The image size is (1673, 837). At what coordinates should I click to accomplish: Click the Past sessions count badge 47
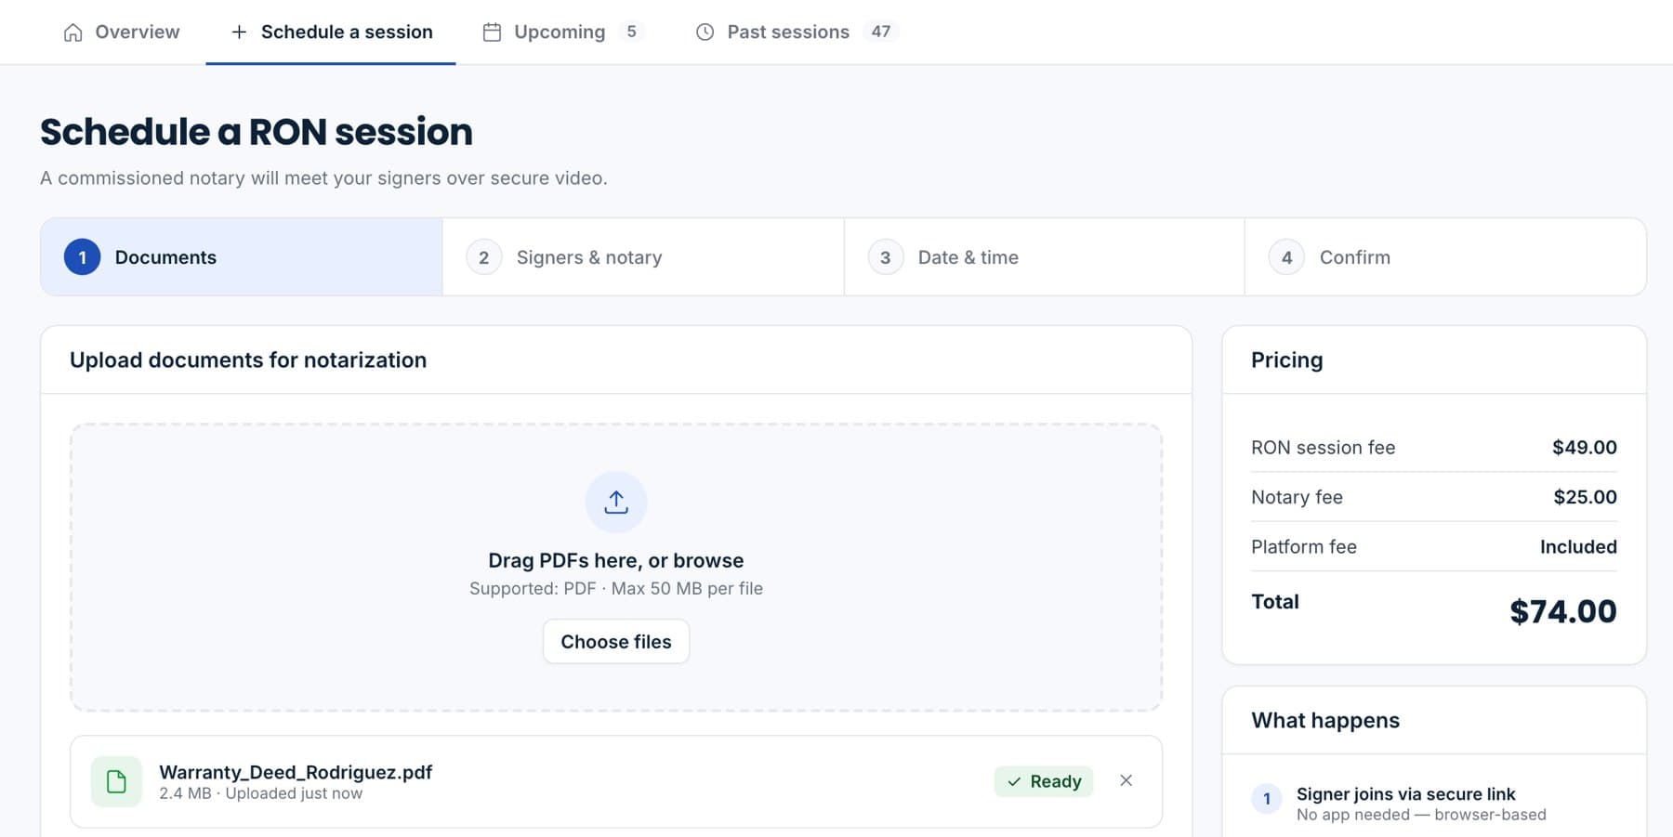[881, 32]
